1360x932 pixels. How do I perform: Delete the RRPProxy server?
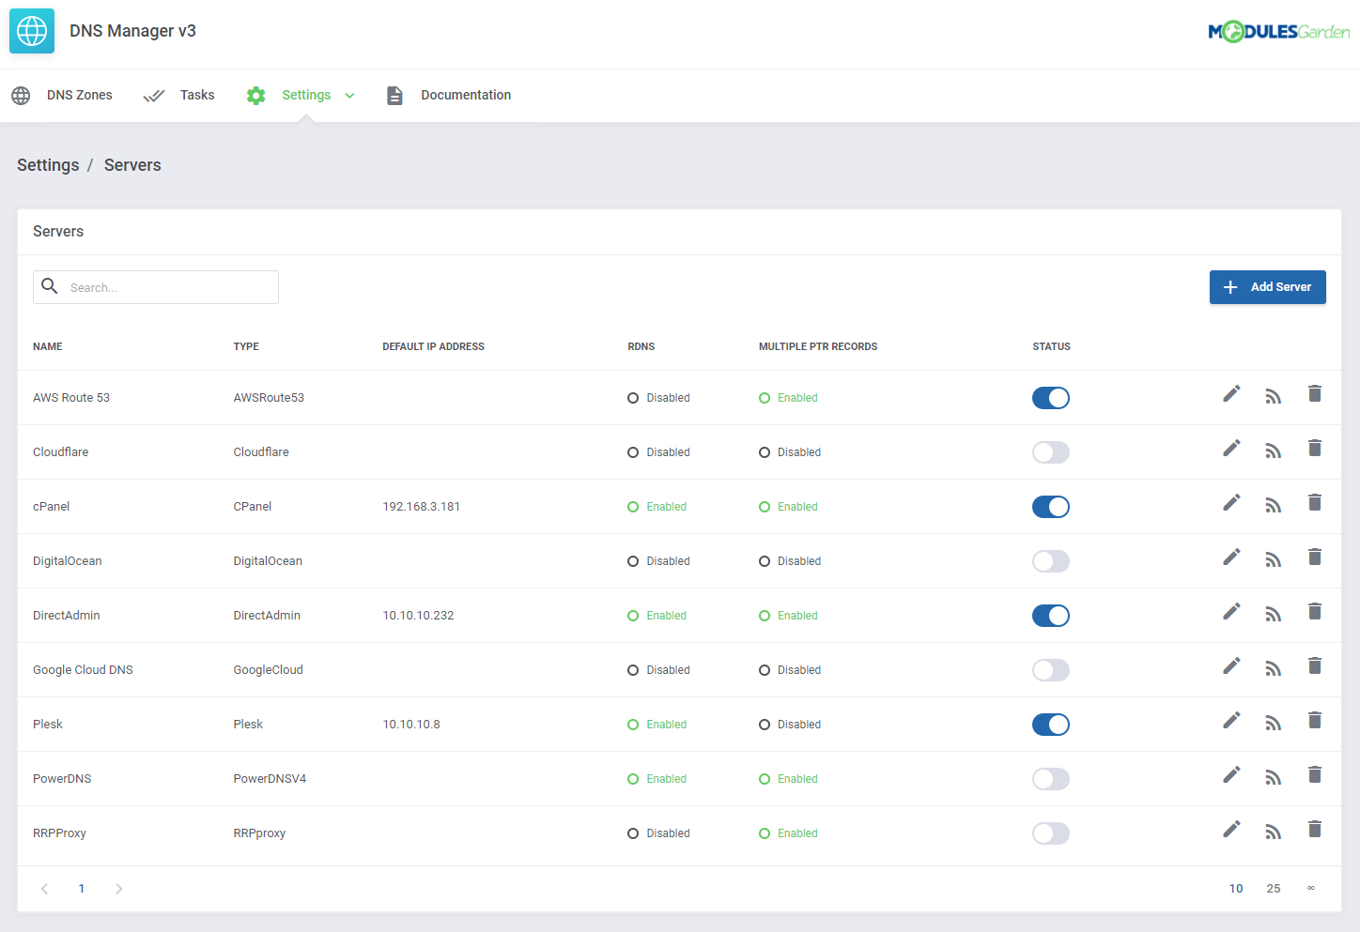click(x=1315, y=830)
